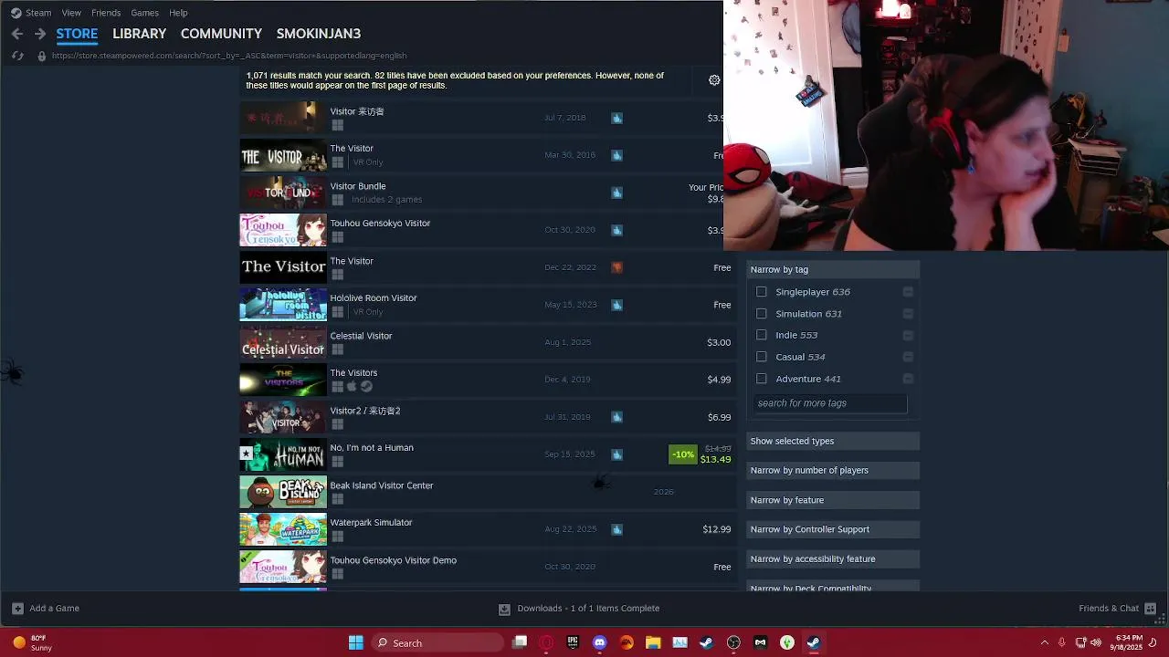Click the search for more tags field
Image resolution: width=1169 pixels, height=657 pixels.
[x=830, y=403]
